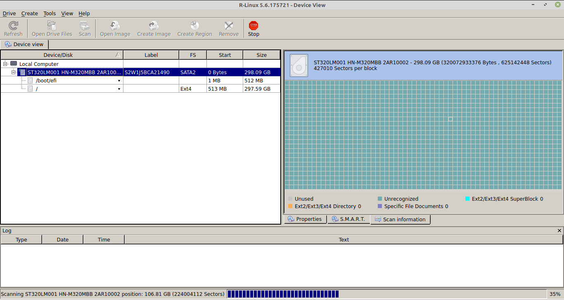The height and width of the screenshot is (300, 564).
Task: Click the outlined current-position block in the scan map
Action: click(x=450, y=119)
